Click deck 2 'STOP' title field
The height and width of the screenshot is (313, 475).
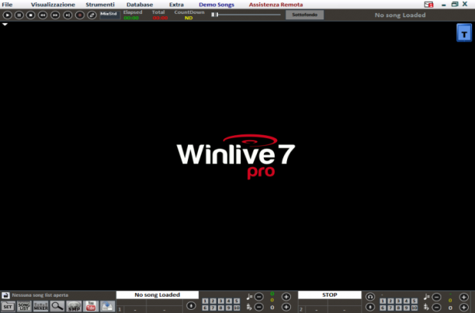pos(330,295)
